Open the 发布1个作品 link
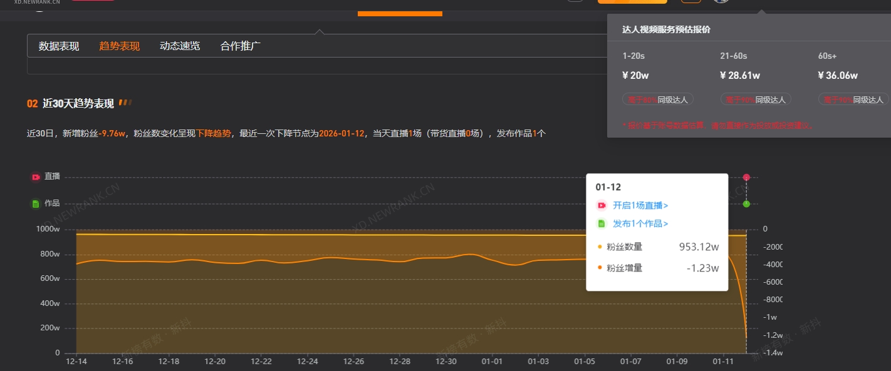 coord(640,223)
